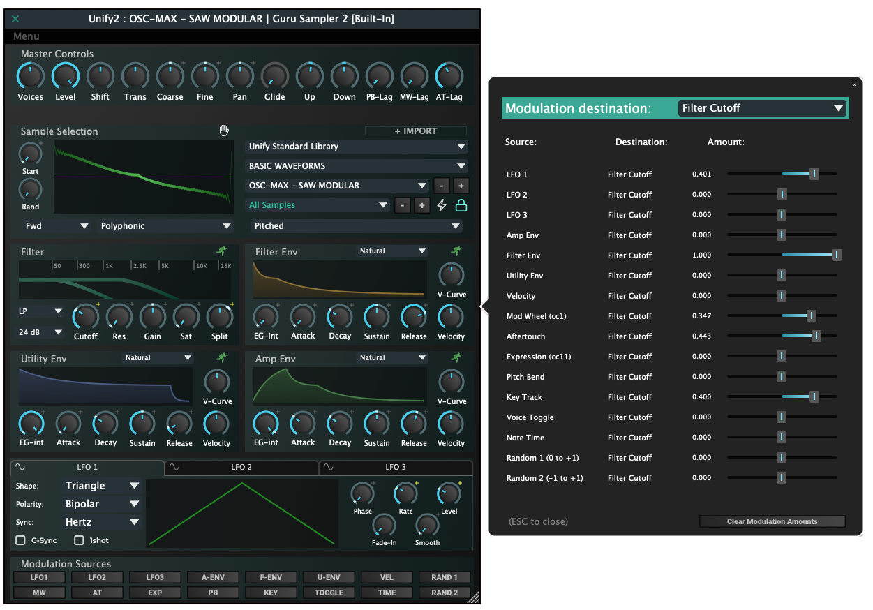Open the BASIC WAVEFORMS dropdown

[x=357, y=166]
